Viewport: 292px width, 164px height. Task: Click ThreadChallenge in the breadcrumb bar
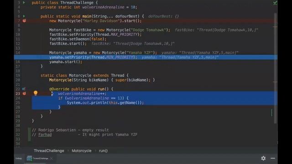49,151
